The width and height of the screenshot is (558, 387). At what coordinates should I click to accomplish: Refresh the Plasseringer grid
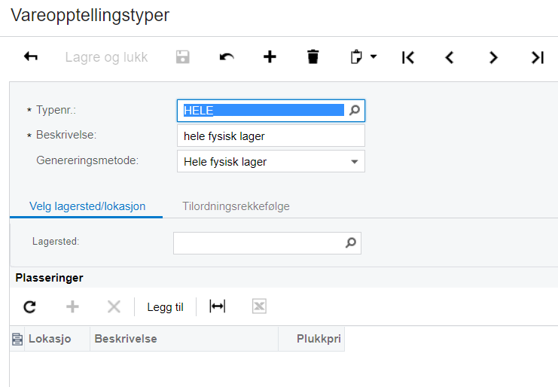point(29,306)
